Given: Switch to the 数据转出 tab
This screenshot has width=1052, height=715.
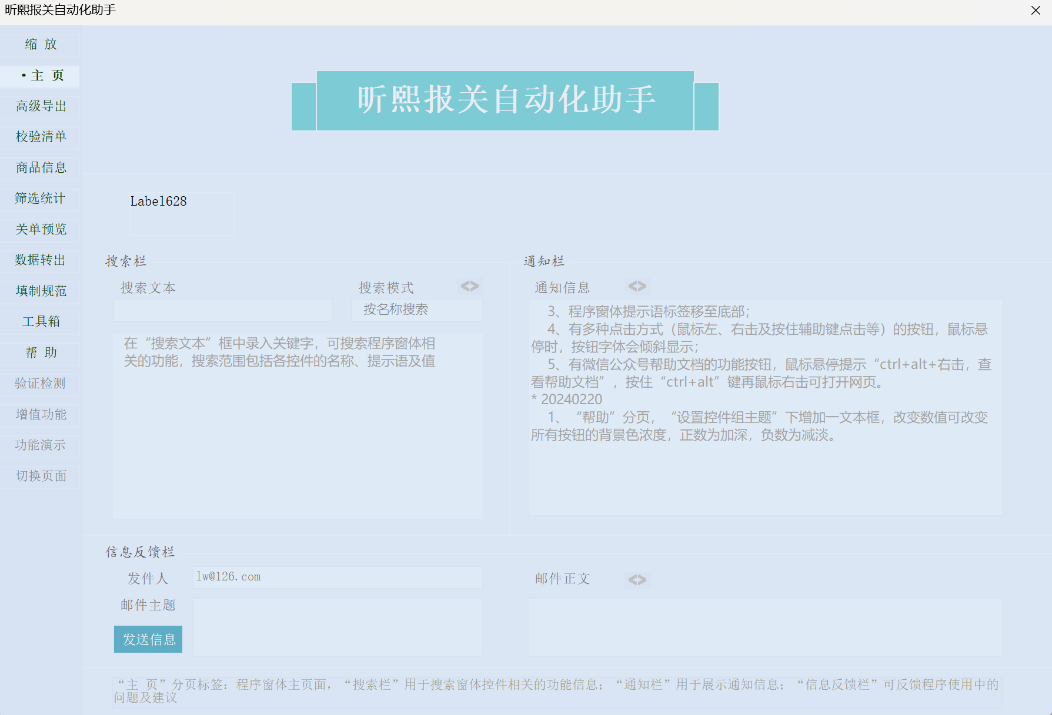Looking at the screenshot, I should click(41, 260).
